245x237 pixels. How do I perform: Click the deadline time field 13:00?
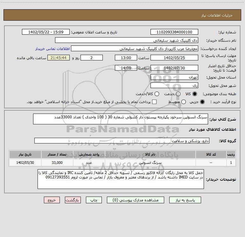pyautogui.click(x=126, y=58)
